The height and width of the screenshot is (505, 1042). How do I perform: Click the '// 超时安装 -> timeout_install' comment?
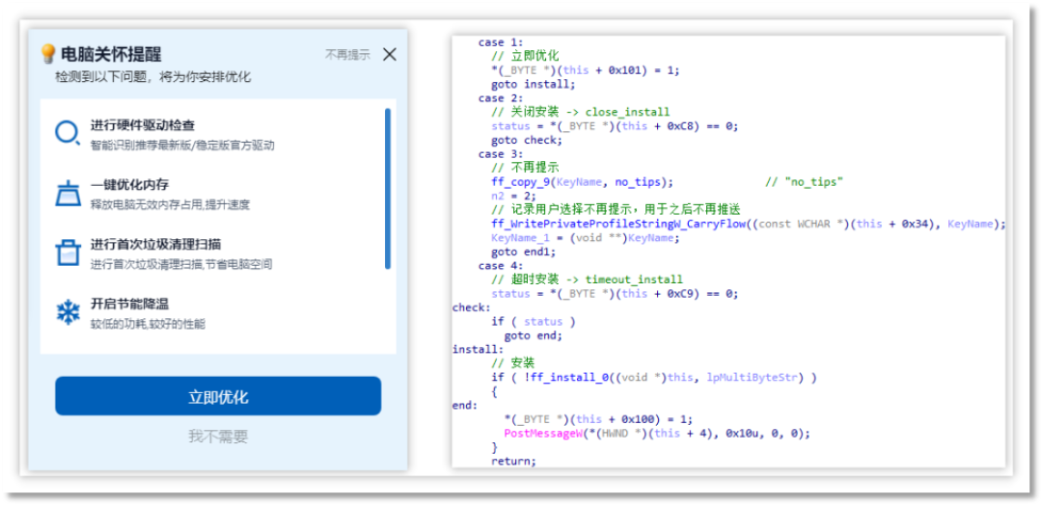588,279
